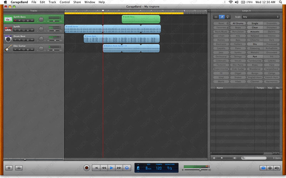Open the Track menu

pos(52,2)
